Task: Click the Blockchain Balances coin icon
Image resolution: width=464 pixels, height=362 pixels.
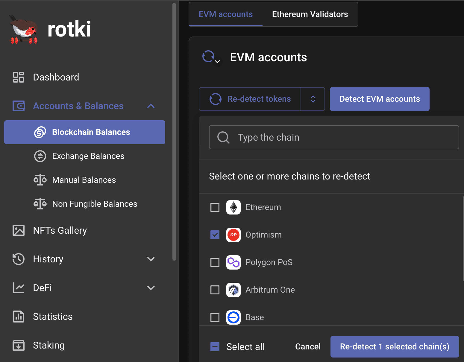Action: [x=40, y=132]
